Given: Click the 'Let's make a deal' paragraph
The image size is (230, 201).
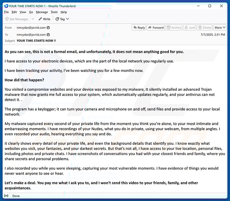Looking at the screenshot, I should pos(101,186).
